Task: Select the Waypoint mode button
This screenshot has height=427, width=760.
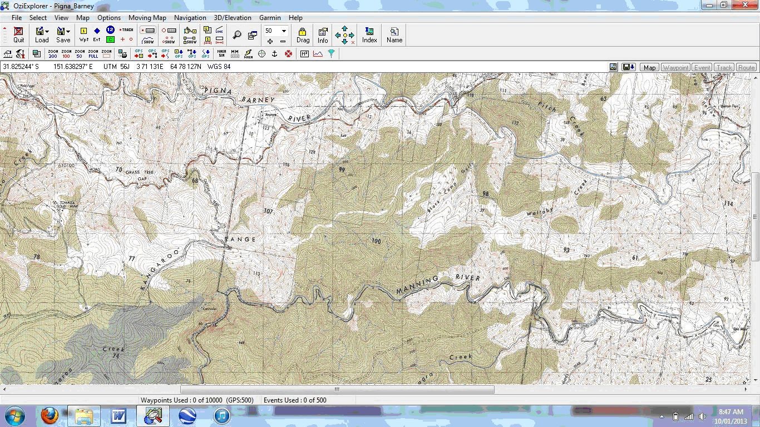Action: pyautogui.click(x=675, y=67)
